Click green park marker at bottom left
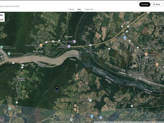 pyautogui.click(x=10, y=108)
